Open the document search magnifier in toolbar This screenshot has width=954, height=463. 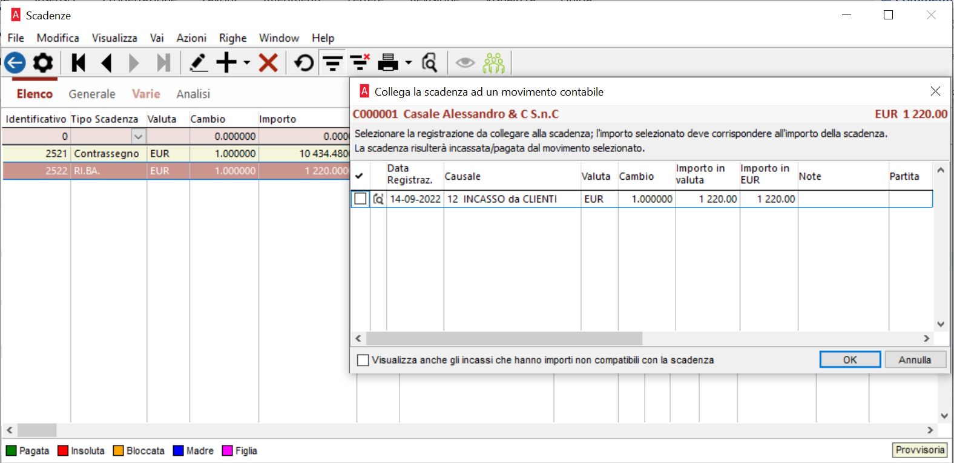[x=430, y=62]
